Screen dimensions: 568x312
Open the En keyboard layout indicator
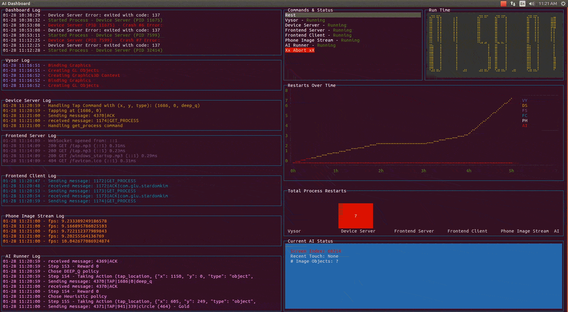pyautogui.click(x=522, y=4)
